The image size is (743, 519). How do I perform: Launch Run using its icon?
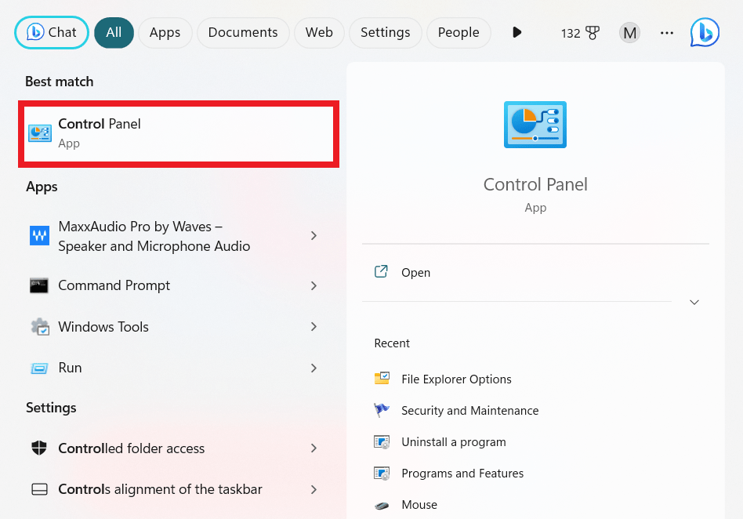(38, 368)
